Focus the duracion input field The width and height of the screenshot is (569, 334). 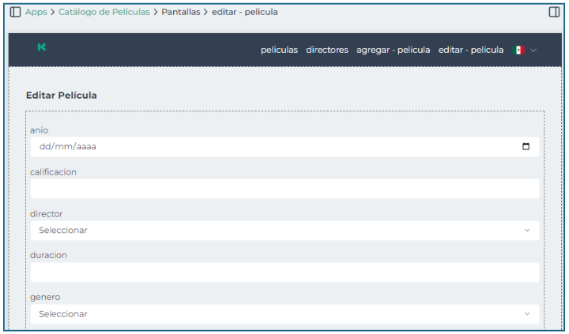pos(284,272)
